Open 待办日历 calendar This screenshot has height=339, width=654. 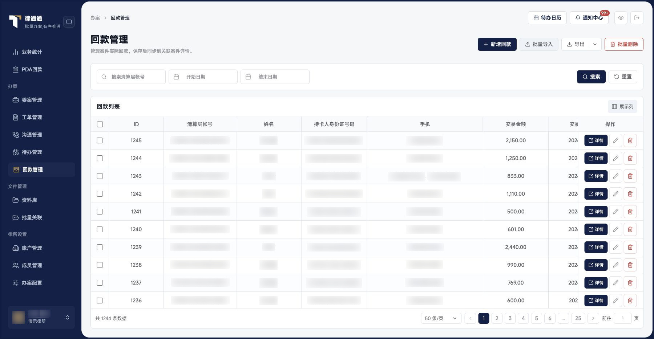[547, 18]
